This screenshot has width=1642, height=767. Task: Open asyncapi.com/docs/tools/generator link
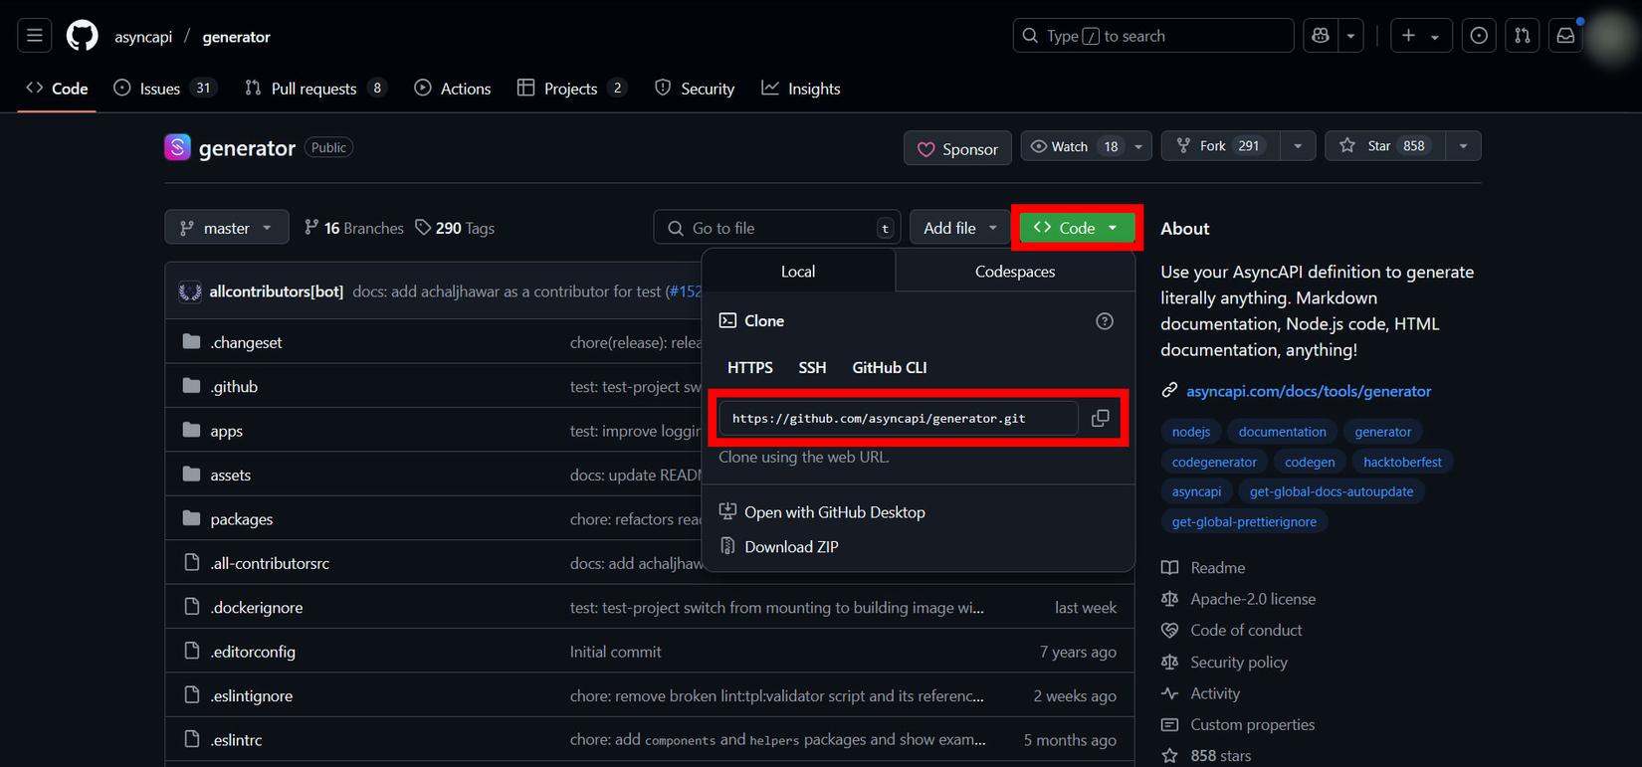(1309, 391)
